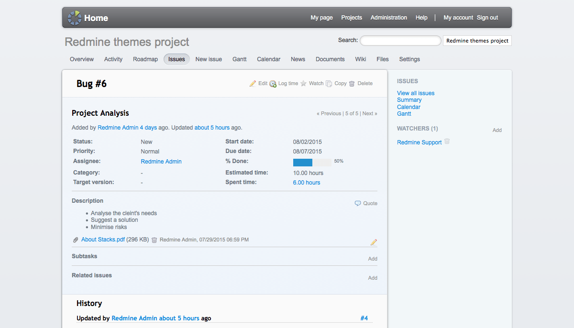Click the % Done progress bar
574x328 pixels.
312,163
